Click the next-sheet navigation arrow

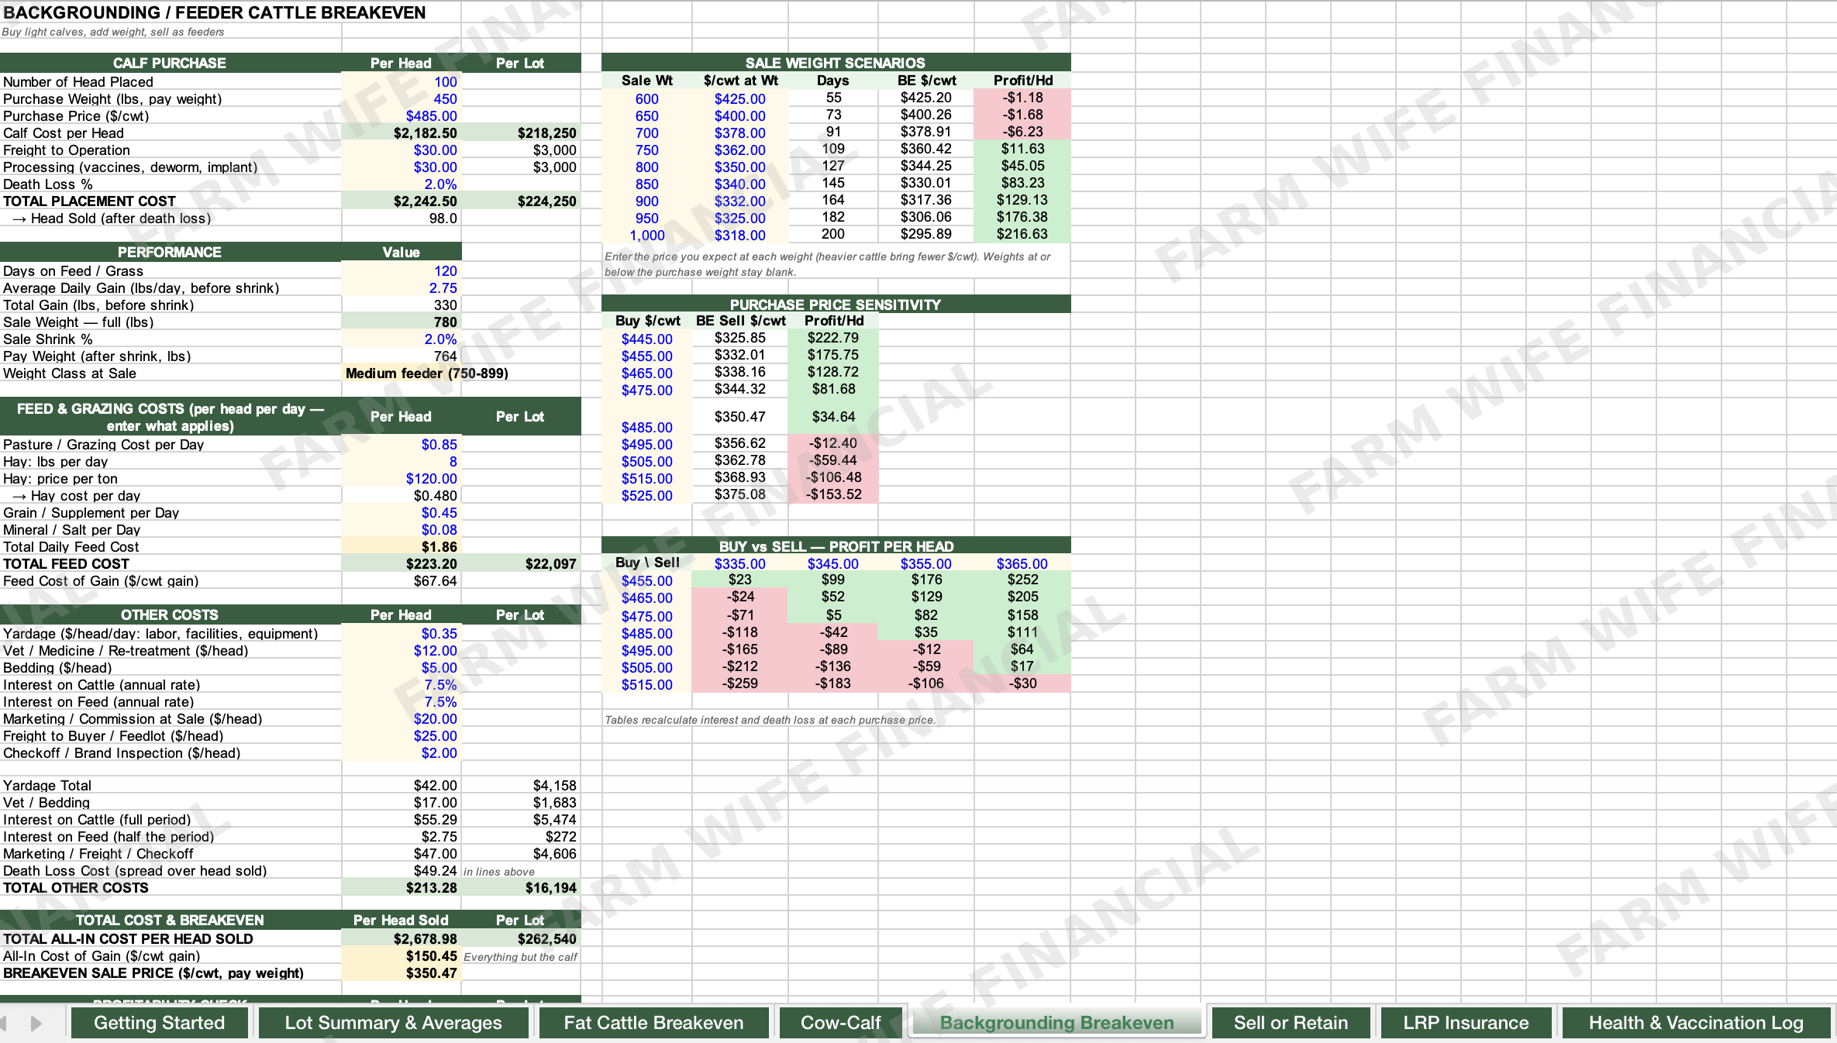pos(36,1024)
